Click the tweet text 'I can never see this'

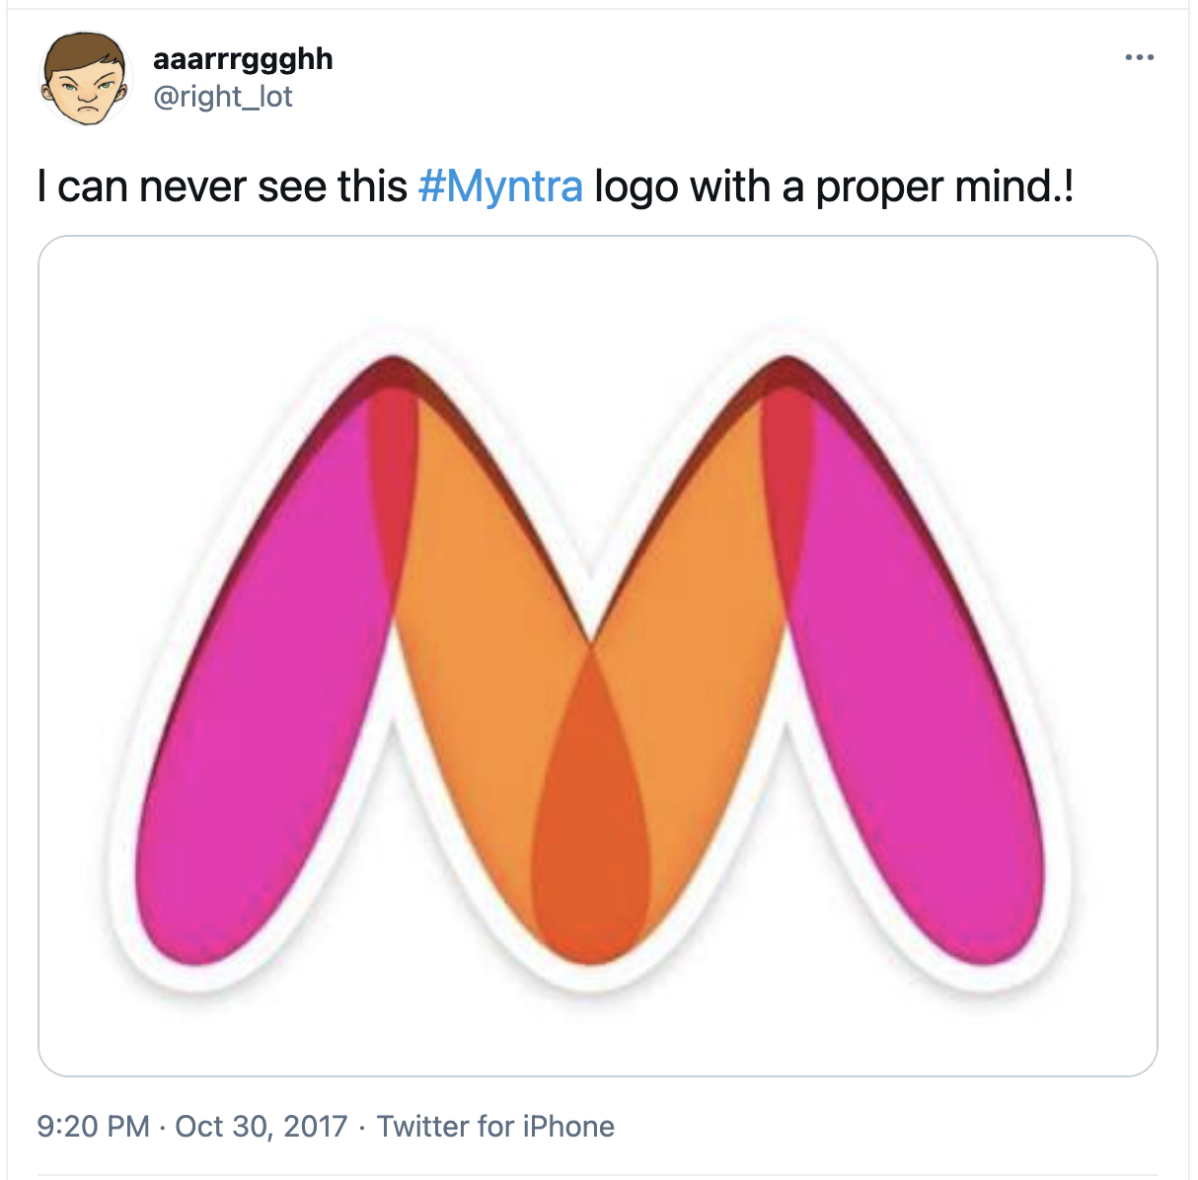tap(222, 185)
